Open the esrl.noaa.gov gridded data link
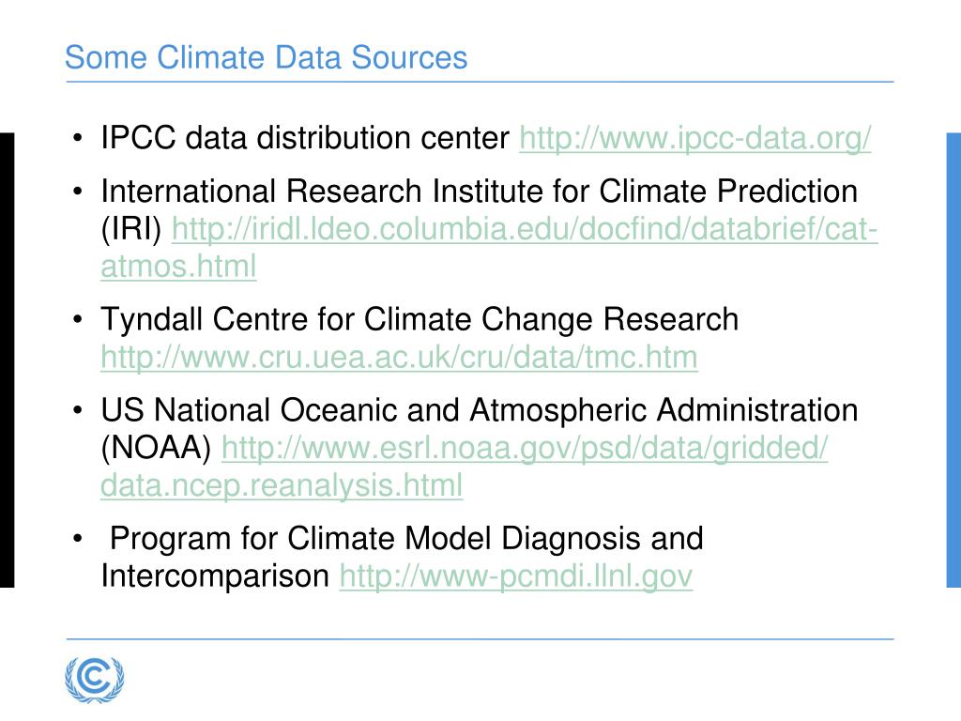This screenshot has width=961, height=721. coord(525,448)
